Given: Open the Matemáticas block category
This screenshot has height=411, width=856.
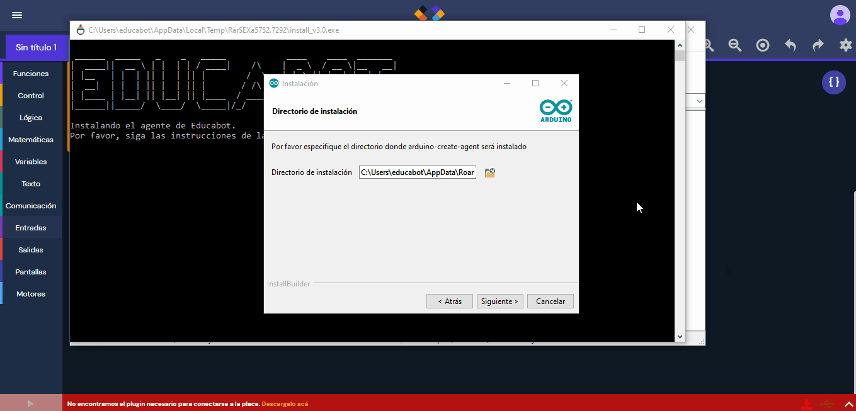Looking at the screenshot, I should 31,140.
